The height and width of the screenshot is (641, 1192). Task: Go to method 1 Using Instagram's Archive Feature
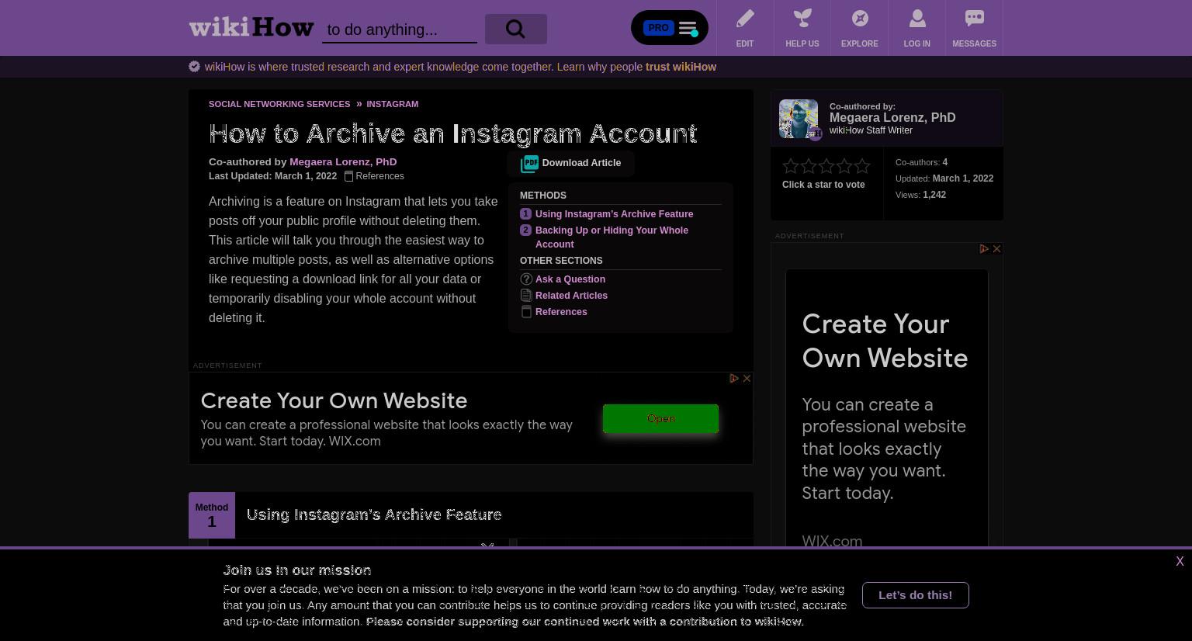pyautogui.click(x=614, y=214)
